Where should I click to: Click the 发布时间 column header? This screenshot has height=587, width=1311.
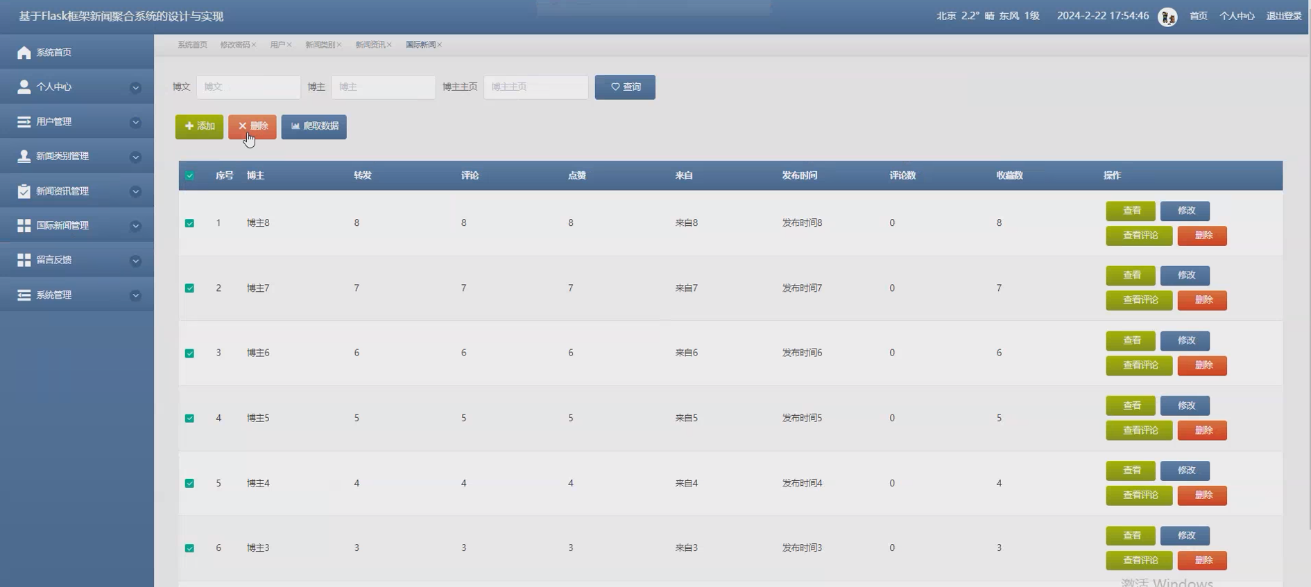(800, 175)
